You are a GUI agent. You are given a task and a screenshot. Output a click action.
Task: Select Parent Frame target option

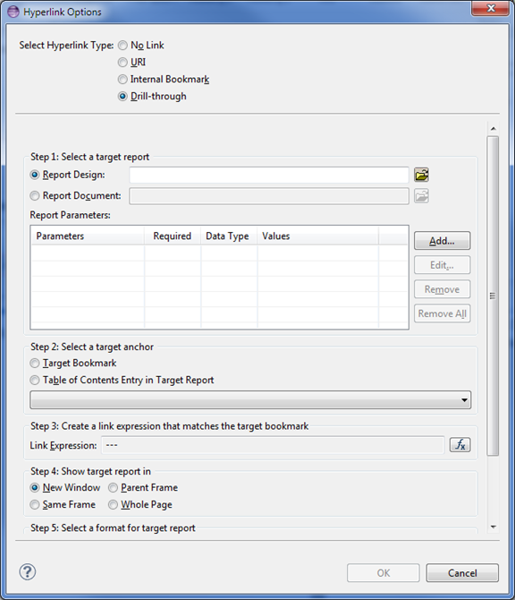(113, 488)
